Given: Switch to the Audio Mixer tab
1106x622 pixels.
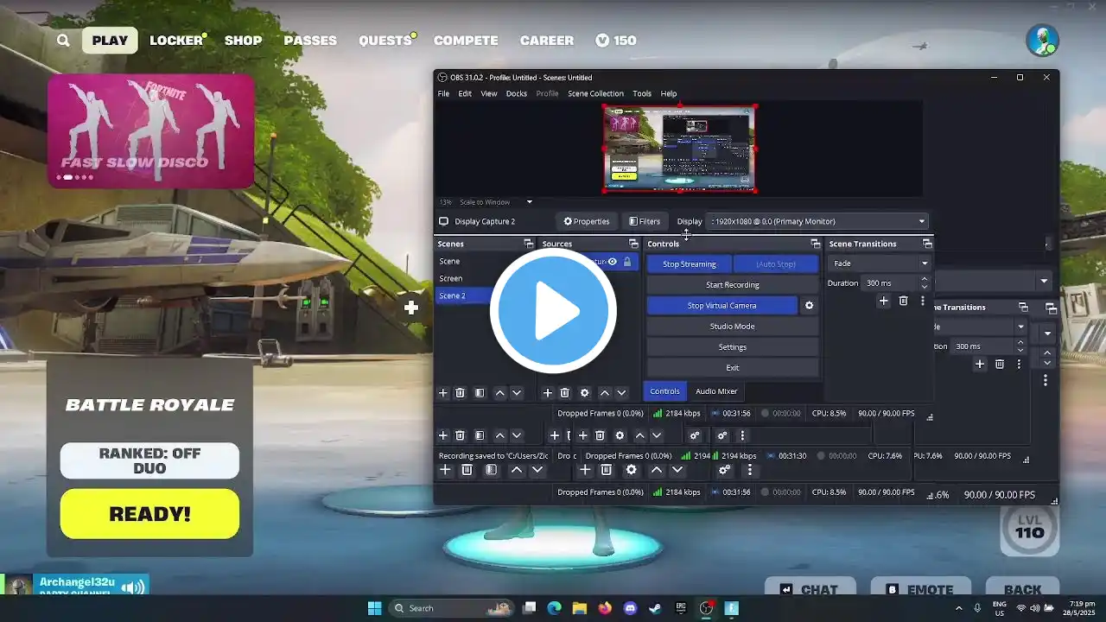Looking at the screenshot, I should coord(716,391).
